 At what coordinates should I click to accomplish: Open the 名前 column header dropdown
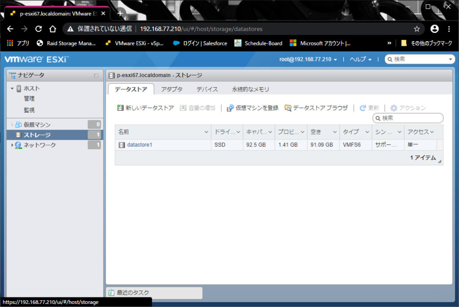(206, 132)
